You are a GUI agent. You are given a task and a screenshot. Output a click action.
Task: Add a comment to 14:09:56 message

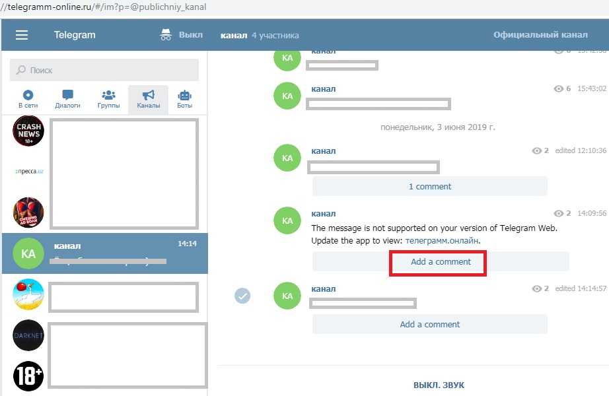pos(441,261)
